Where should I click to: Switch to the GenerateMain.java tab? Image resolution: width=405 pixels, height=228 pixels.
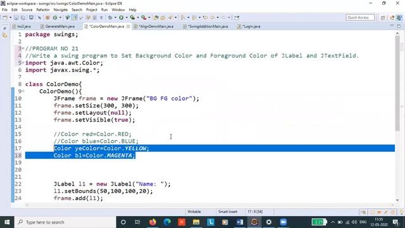point(58,27)
